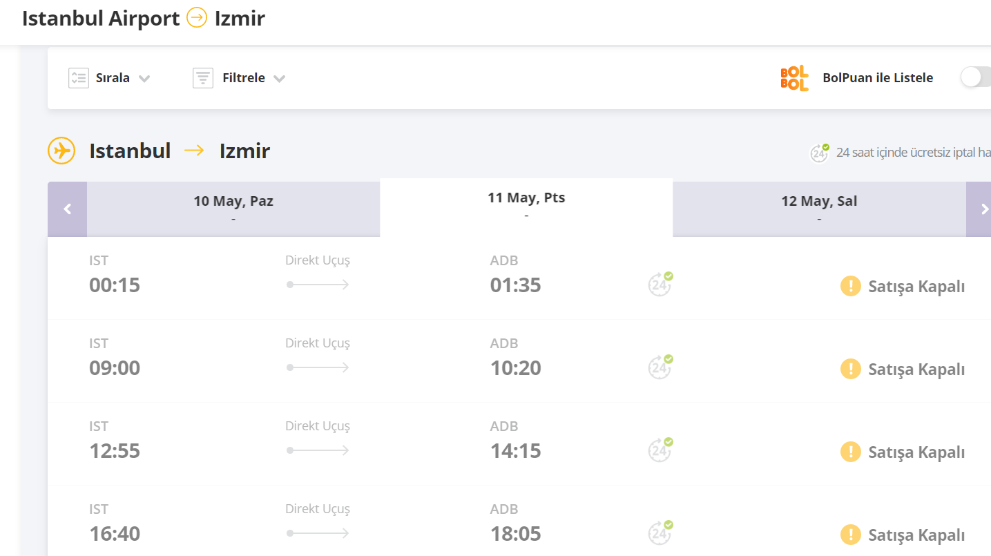Click the Sırala sort list icon
The image size is (991, 556).
(x=79, y=78)
